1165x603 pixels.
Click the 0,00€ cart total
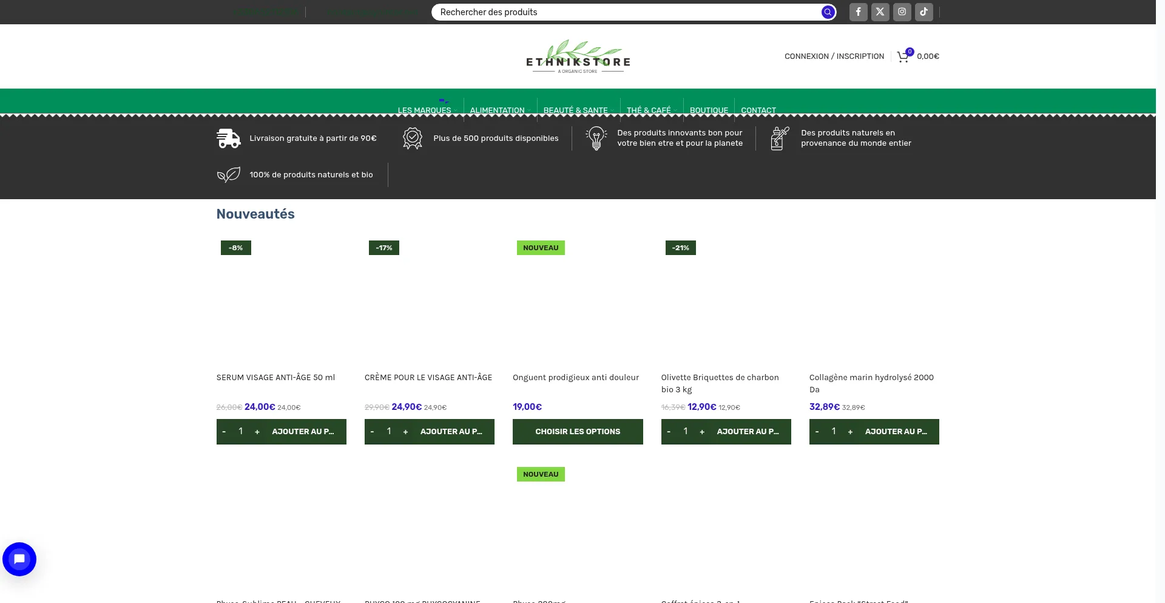(x=928, y=56)
